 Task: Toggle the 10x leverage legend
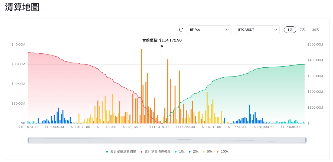180,151
